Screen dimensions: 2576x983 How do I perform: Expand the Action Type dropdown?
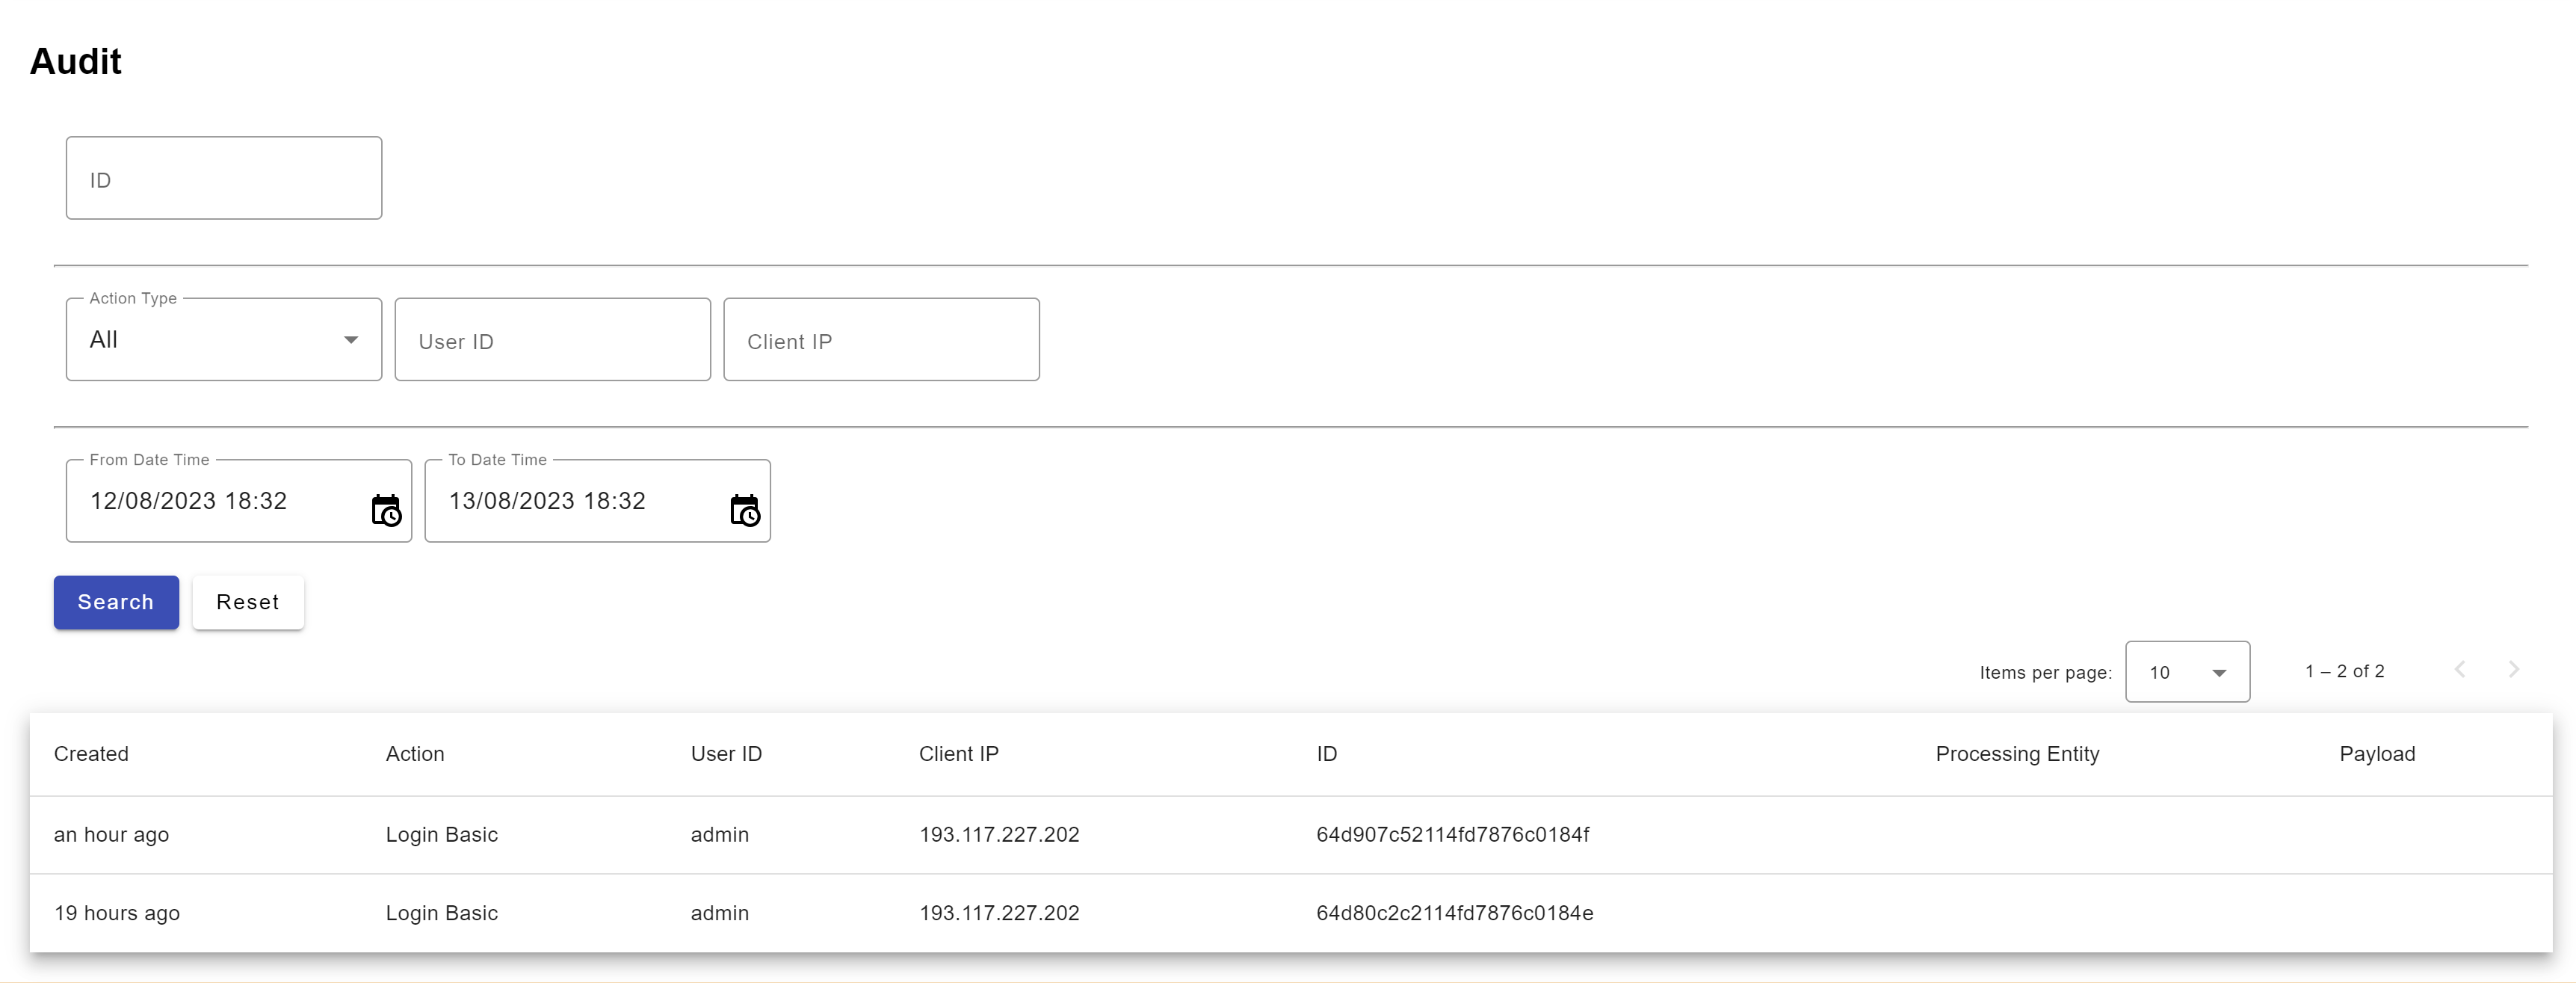point(224,340)
